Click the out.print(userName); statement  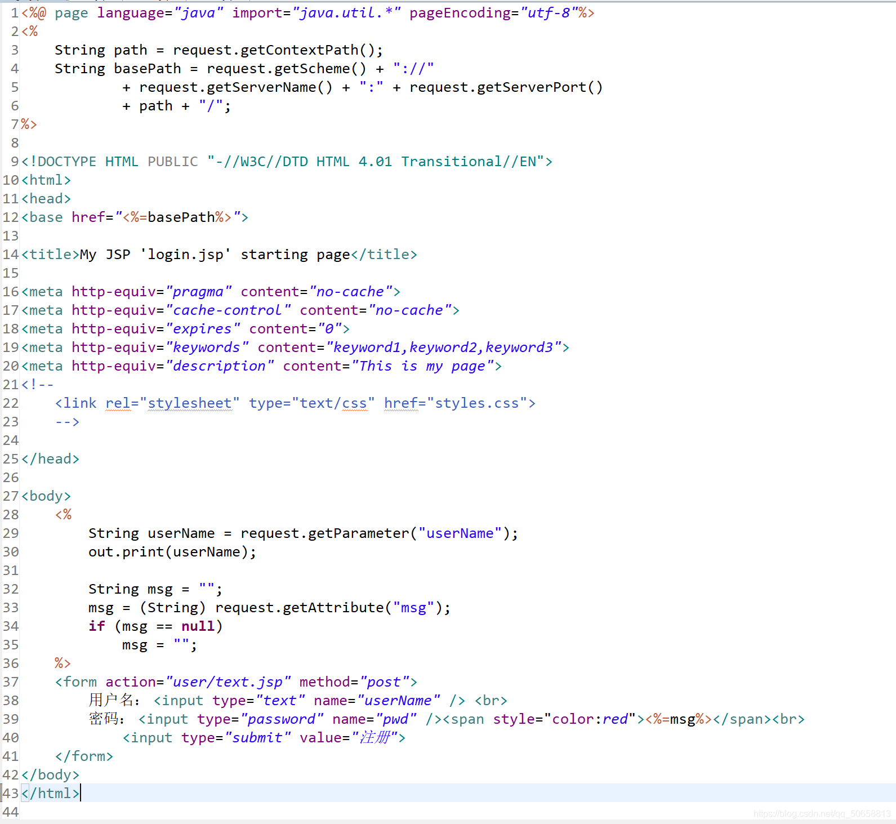pyautogui.click(x=172, y=552)
